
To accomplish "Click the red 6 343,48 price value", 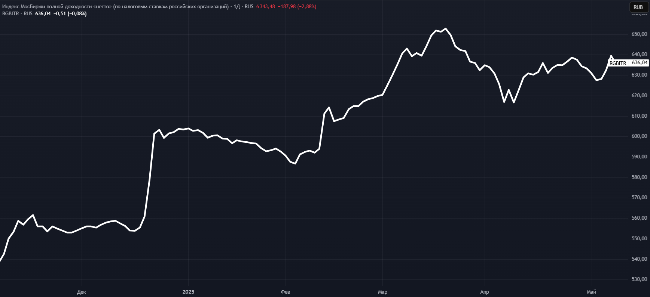I will (x=265, y=7).
